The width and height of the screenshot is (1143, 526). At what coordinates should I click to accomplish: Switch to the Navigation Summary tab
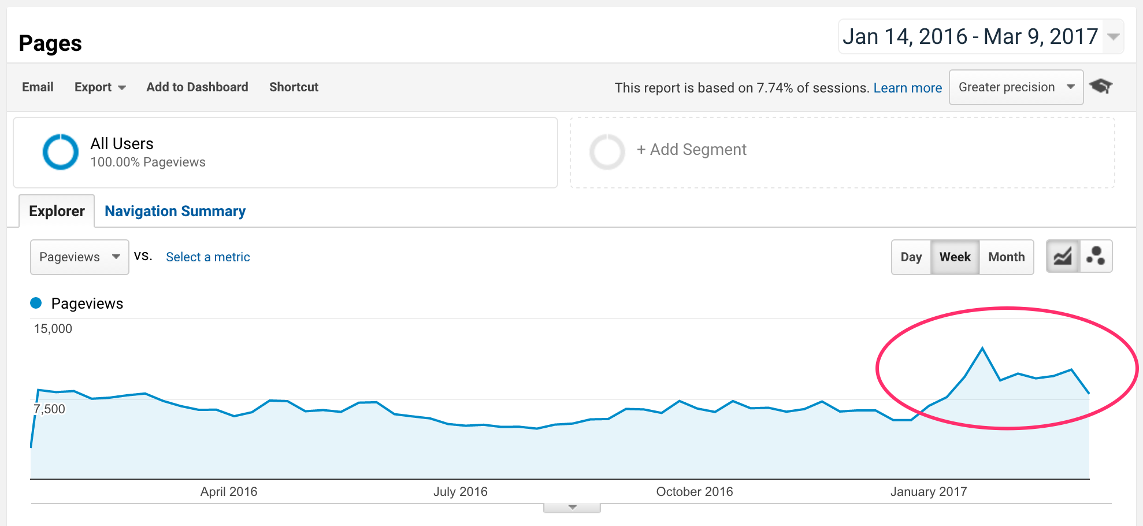pos(175,212)
